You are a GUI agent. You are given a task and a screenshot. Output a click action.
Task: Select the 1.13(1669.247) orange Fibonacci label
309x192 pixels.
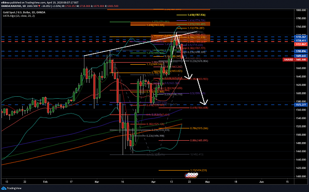click(x=155, y=64)
